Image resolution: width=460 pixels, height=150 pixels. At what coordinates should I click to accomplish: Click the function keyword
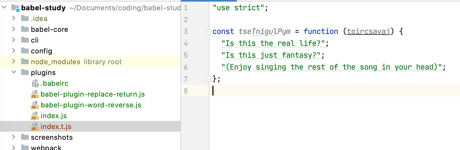(x=321, y=32)
